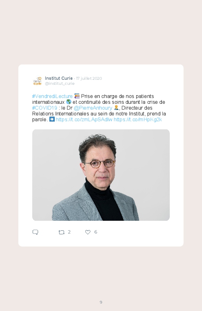Click the page number 9 at bottom

click(101, 302)
